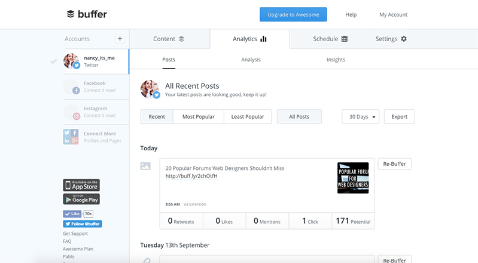Select the Insights sub-tab
The height and width of the screenshot is (263, 478).
[336, 60]
